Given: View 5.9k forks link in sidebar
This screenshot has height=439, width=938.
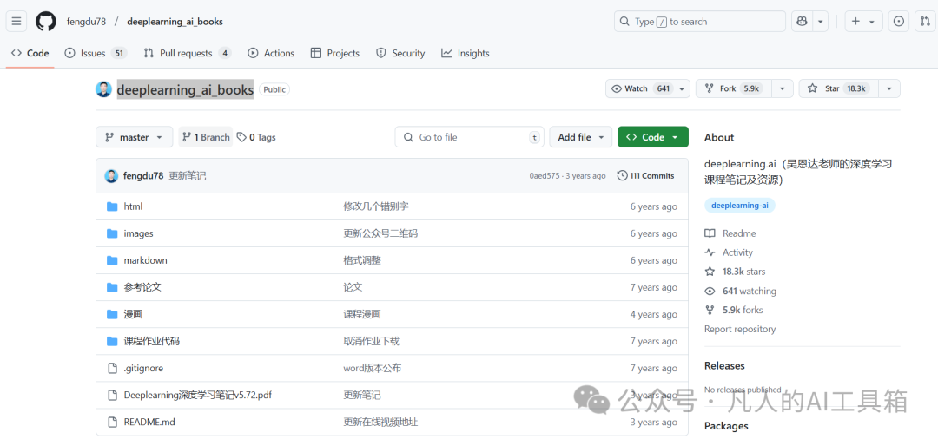Looking at the screenshot, I should tap(733, 310).
